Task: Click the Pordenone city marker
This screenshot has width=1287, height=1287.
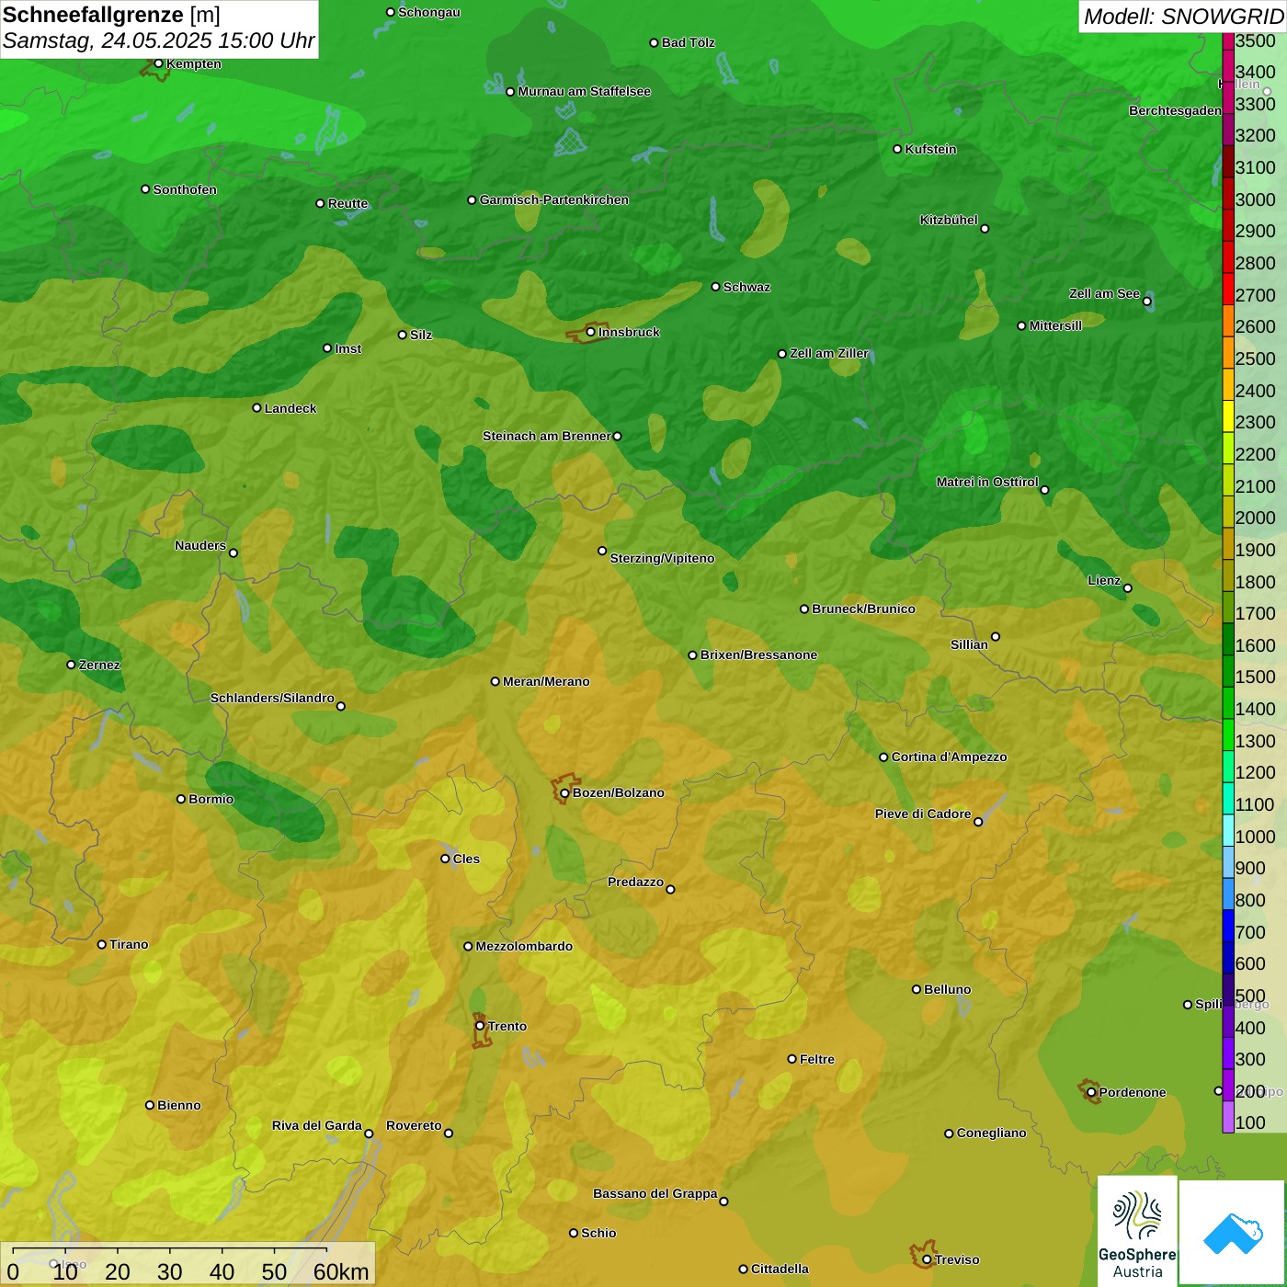Action: pyautogui.click(x=1091, y=1092)
